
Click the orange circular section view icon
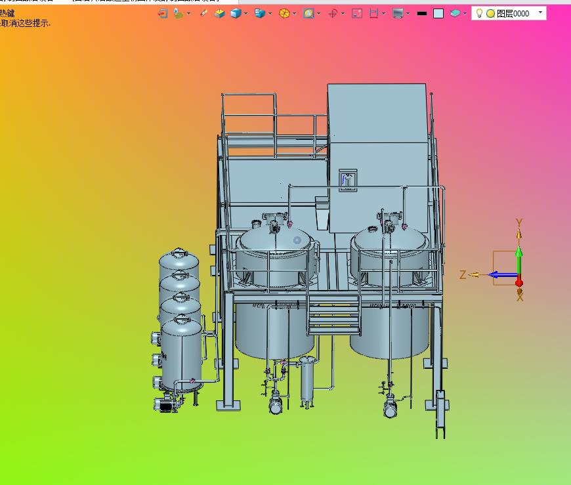click(x=284, y=13)
